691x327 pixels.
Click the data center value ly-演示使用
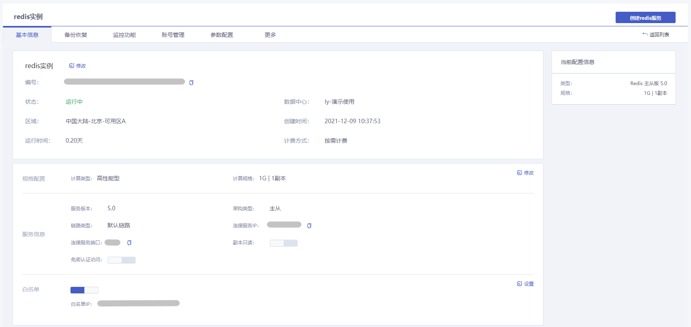click(x=340, y=102)
